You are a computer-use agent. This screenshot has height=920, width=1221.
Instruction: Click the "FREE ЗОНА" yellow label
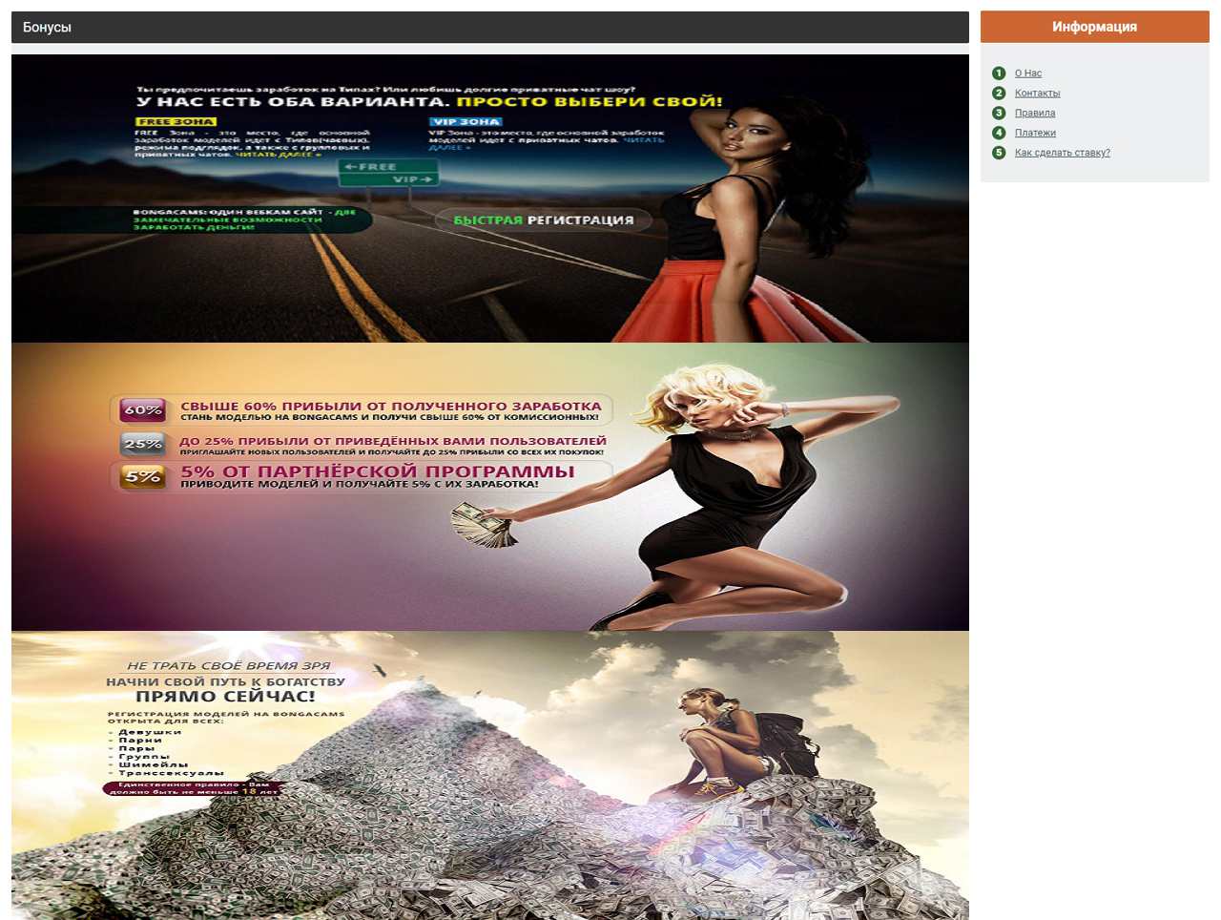pos(176,121)
